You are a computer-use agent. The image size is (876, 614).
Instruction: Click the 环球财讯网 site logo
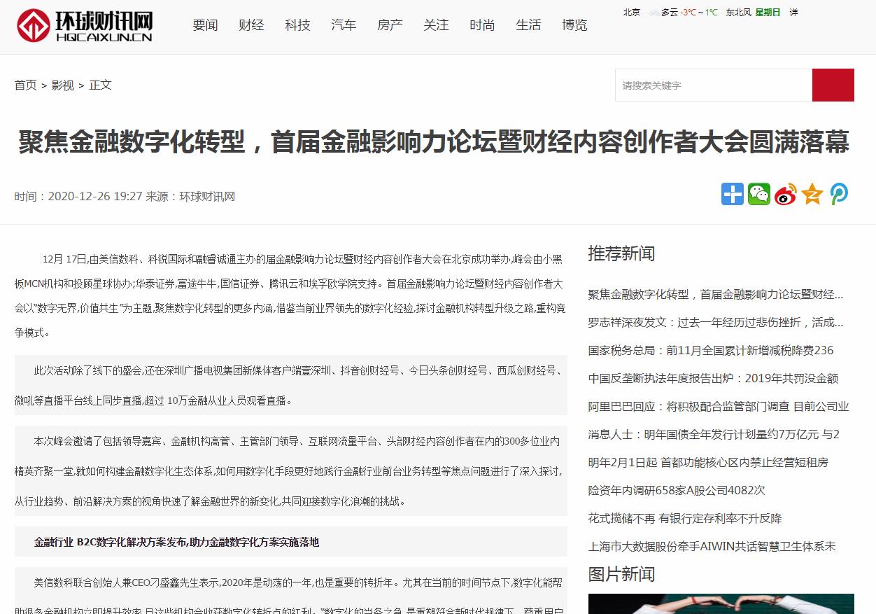[x=84, y=26]
